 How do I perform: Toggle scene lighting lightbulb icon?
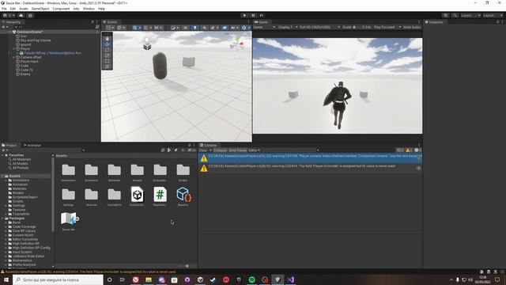tap(194, 28)
